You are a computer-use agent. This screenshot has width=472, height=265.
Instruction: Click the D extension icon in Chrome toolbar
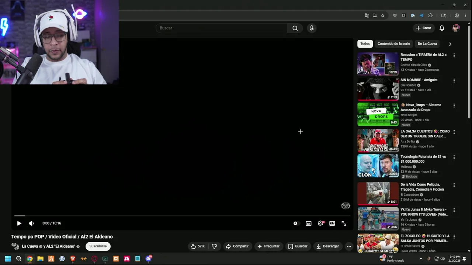point(404,15)
